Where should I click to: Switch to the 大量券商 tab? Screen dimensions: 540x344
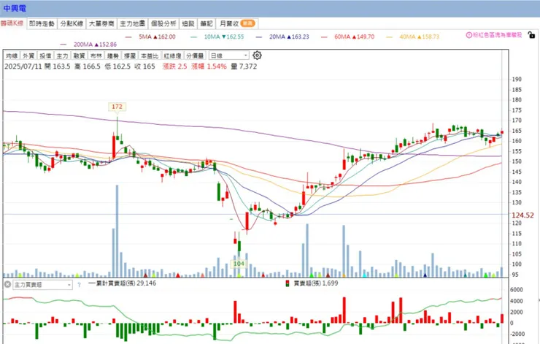(x=101, y=23)
